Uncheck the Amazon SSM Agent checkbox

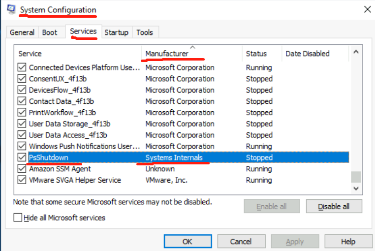(22, 169)
